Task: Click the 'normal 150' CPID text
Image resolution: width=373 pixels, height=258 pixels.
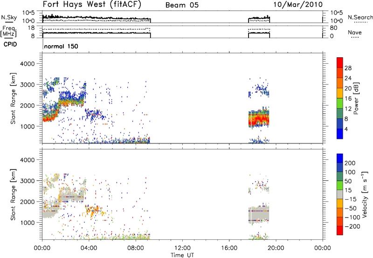Action: click(61, 46)
